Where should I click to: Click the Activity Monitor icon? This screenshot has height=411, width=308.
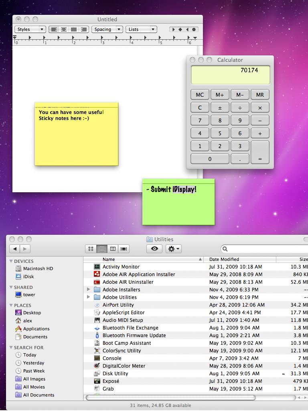(97, 267)
